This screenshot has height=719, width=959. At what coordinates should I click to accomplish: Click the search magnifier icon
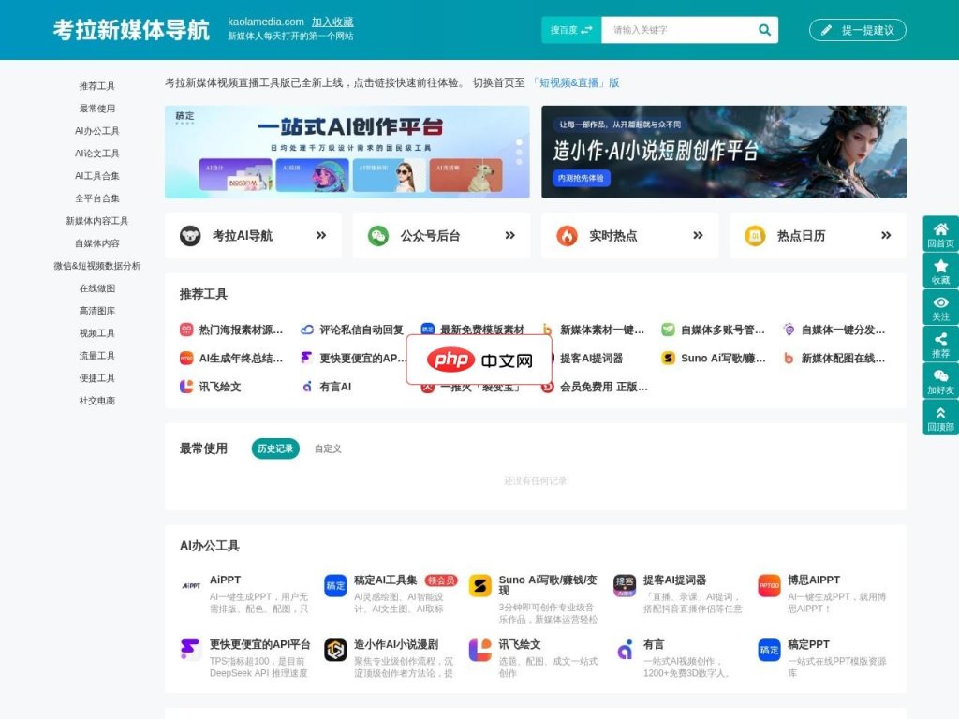pyautogui.click(x=764, y=30)
